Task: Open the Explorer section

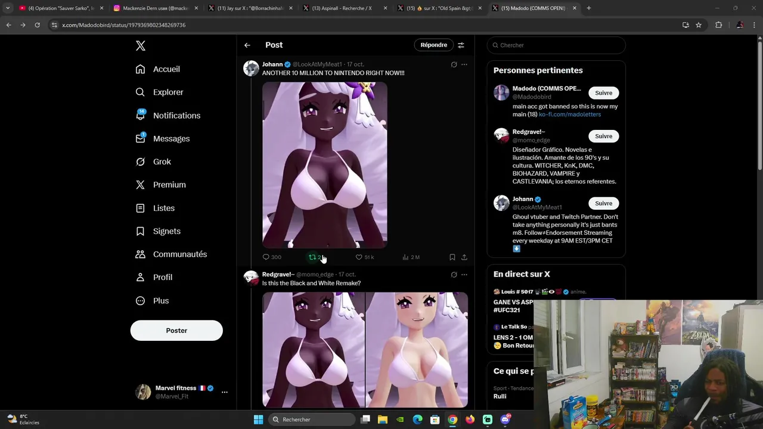Action: [x=159, y=92]
